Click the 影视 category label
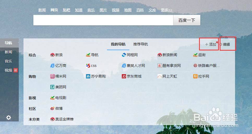This screenshot has height=134, width=252. (x=32, y=98)
